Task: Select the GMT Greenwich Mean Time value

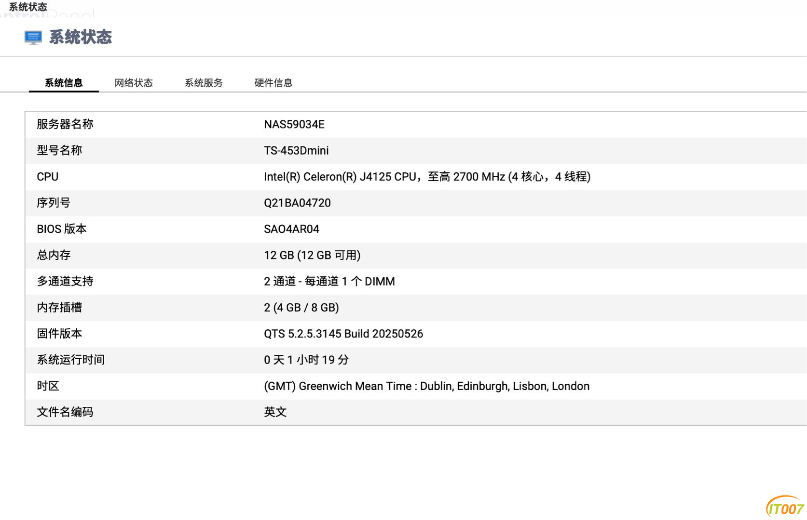Action: click(x=426, y=386)
